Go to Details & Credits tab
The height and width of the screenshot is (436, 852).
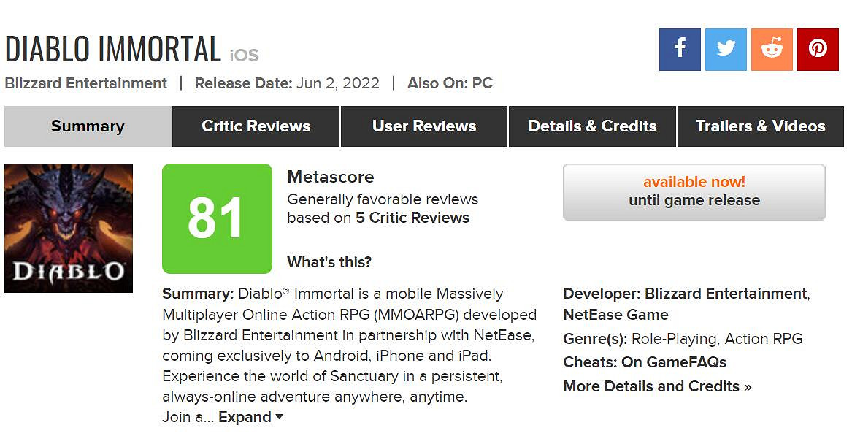point(592,126)
